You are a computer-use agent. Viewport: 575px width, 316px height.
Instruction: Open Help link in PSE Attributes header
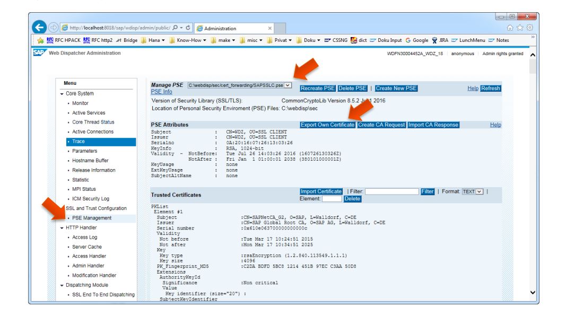click(x=495, y=125)
